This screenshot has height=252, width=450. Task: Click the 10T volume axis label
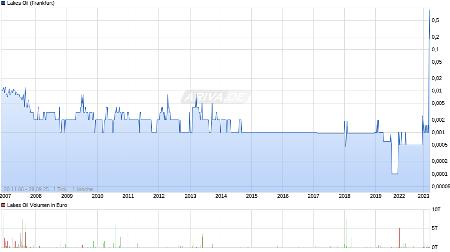[436, 209]
